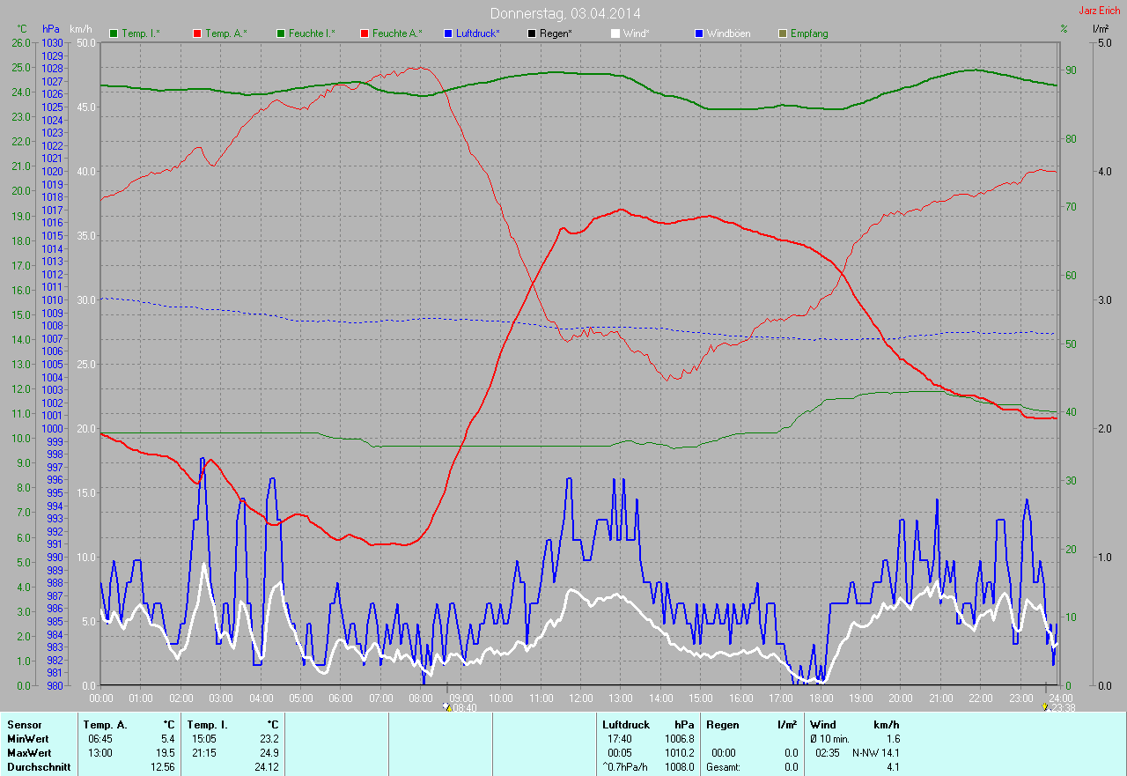This screenshot has width=1127, height=776.
Task: Click the "Jarz Erich" name label
Action: pyautogui.click(x=1100, y=11)
